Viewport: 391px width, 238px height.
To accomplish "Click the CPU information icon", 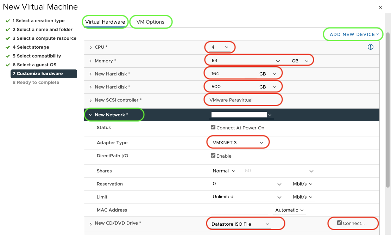I will (x=370, y=47).
